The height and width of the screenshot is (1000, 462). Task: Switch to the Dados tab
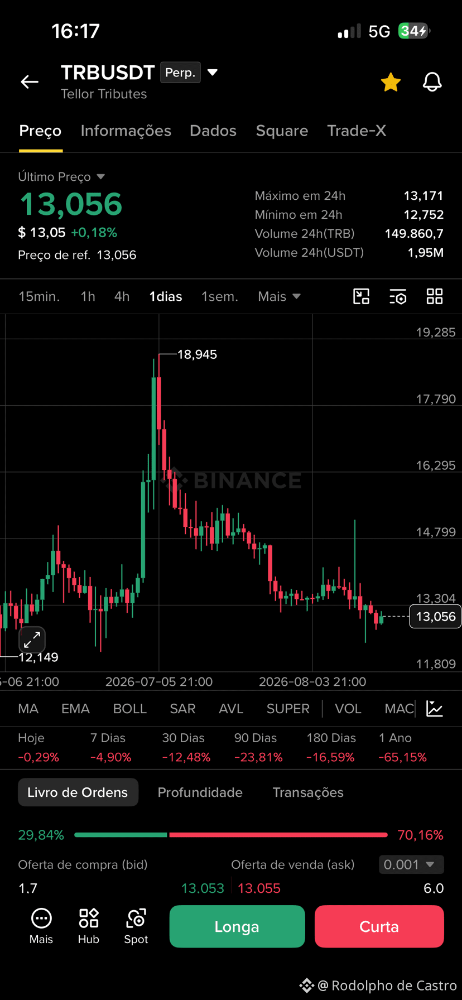213,131
